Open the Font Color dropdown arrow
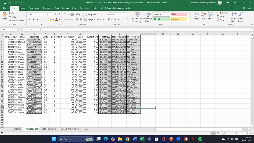This screenshot has height=143, width=254. [60, 19]
